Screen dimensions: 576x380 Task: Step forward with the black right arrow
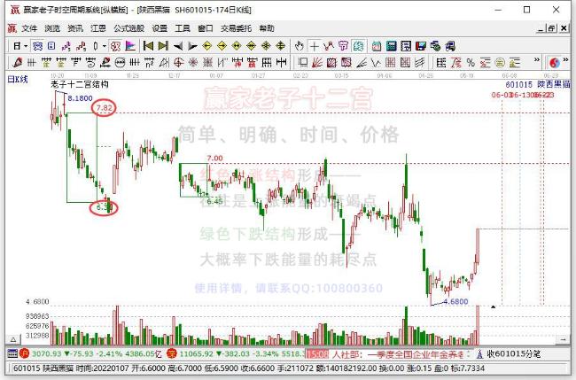pos(192,46)
